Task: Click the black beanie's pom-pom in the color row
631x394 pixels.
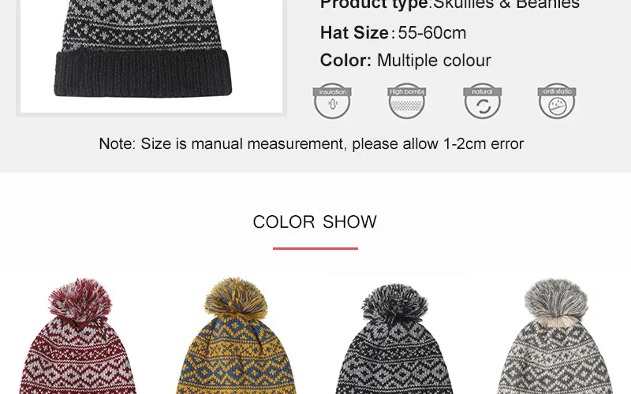Action: click(x=395, y=304)
